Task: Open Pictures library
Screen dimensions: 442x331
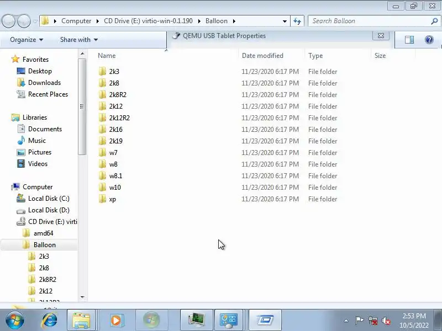Action: point(34,152)
